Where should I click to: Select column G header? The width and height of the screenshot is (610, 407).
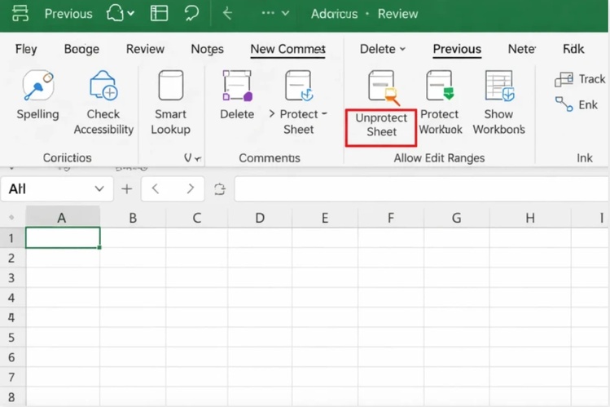coord(457,218)
